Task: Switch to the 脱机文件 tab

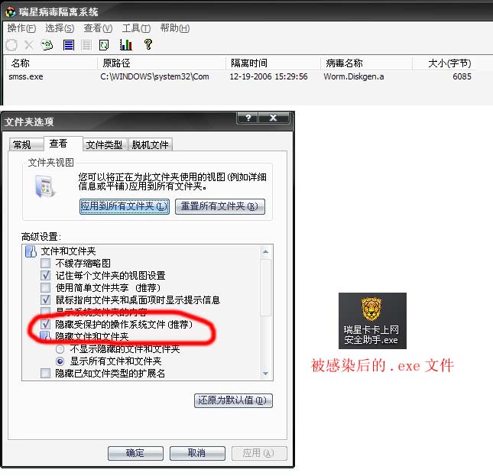Action: tap(150, 145)
